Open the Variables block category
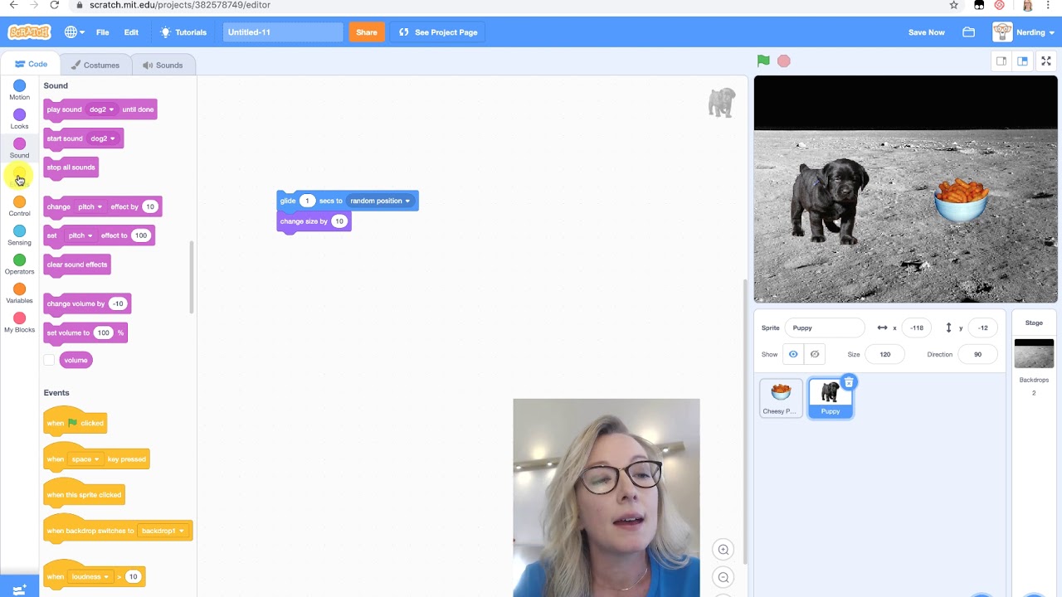This screenshot has width=1062, height=597. pyautogui.click(x=19, y=294)
